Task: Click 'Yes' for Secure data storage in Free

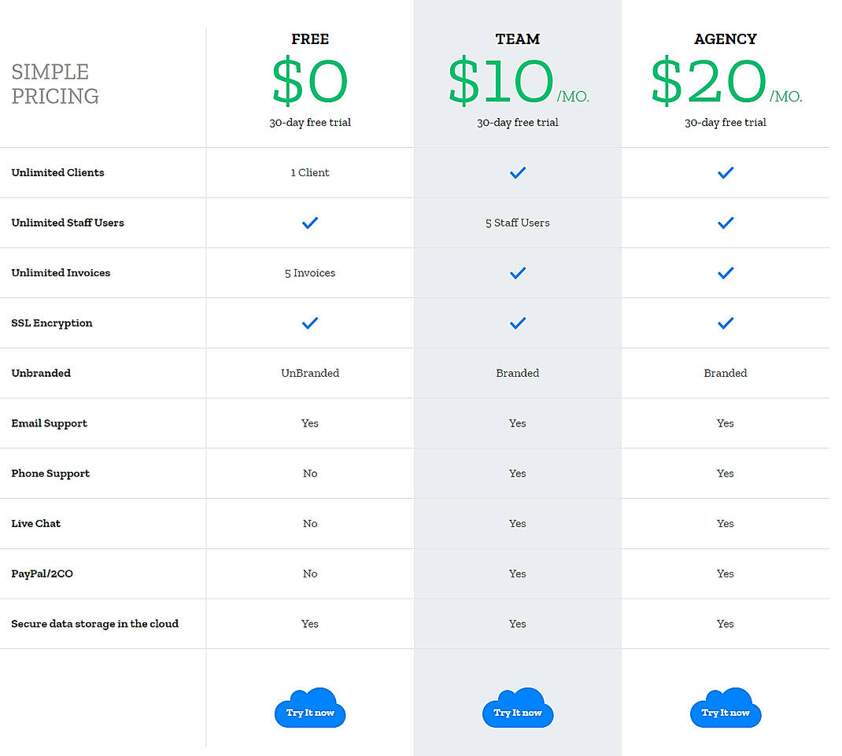Action: coord(310,624)
